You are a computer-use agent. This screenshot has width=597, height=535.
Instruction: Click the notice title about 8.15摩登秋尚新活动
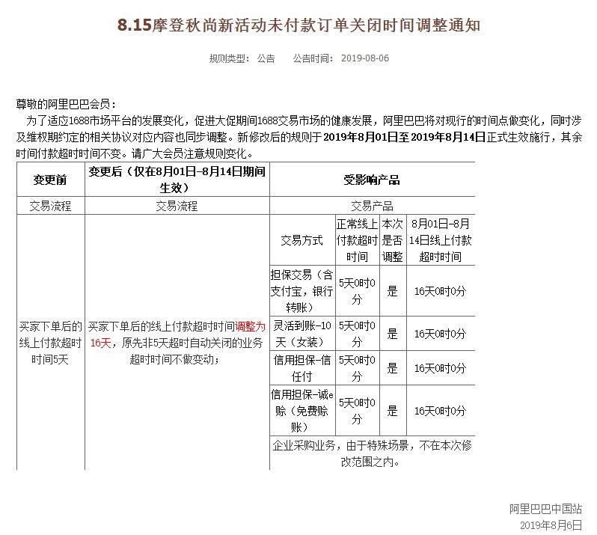(298, 25)
